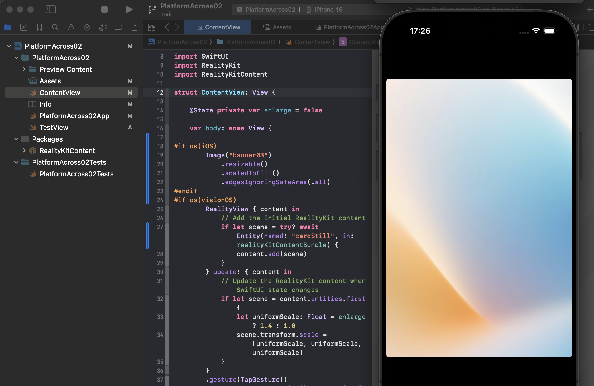The image size is (594, 386).
Task: Open the Source Control navigator
Action: pyautogui.click(x=24, y=27)
